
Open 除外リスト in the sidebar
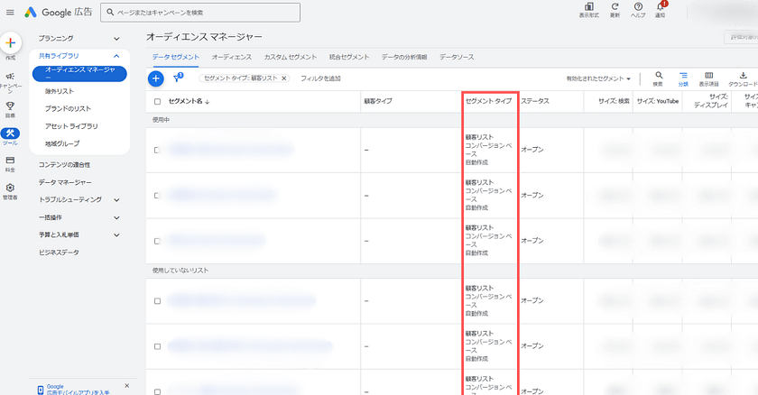click(60, 91)
